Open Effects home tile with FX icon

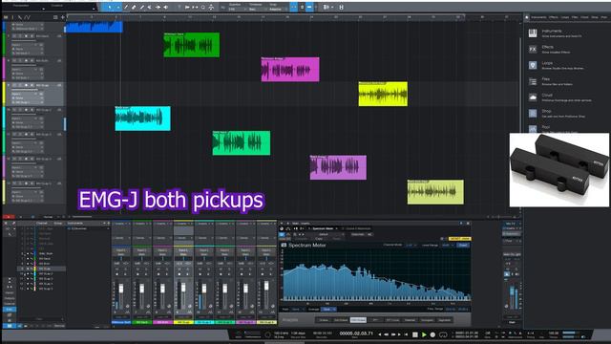pos(533,49)
